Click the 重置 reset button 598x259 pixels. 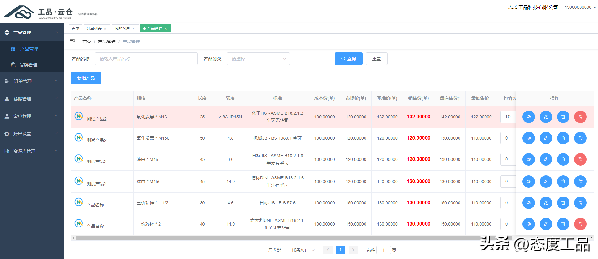pyautogui.click(x=377, y=59)
